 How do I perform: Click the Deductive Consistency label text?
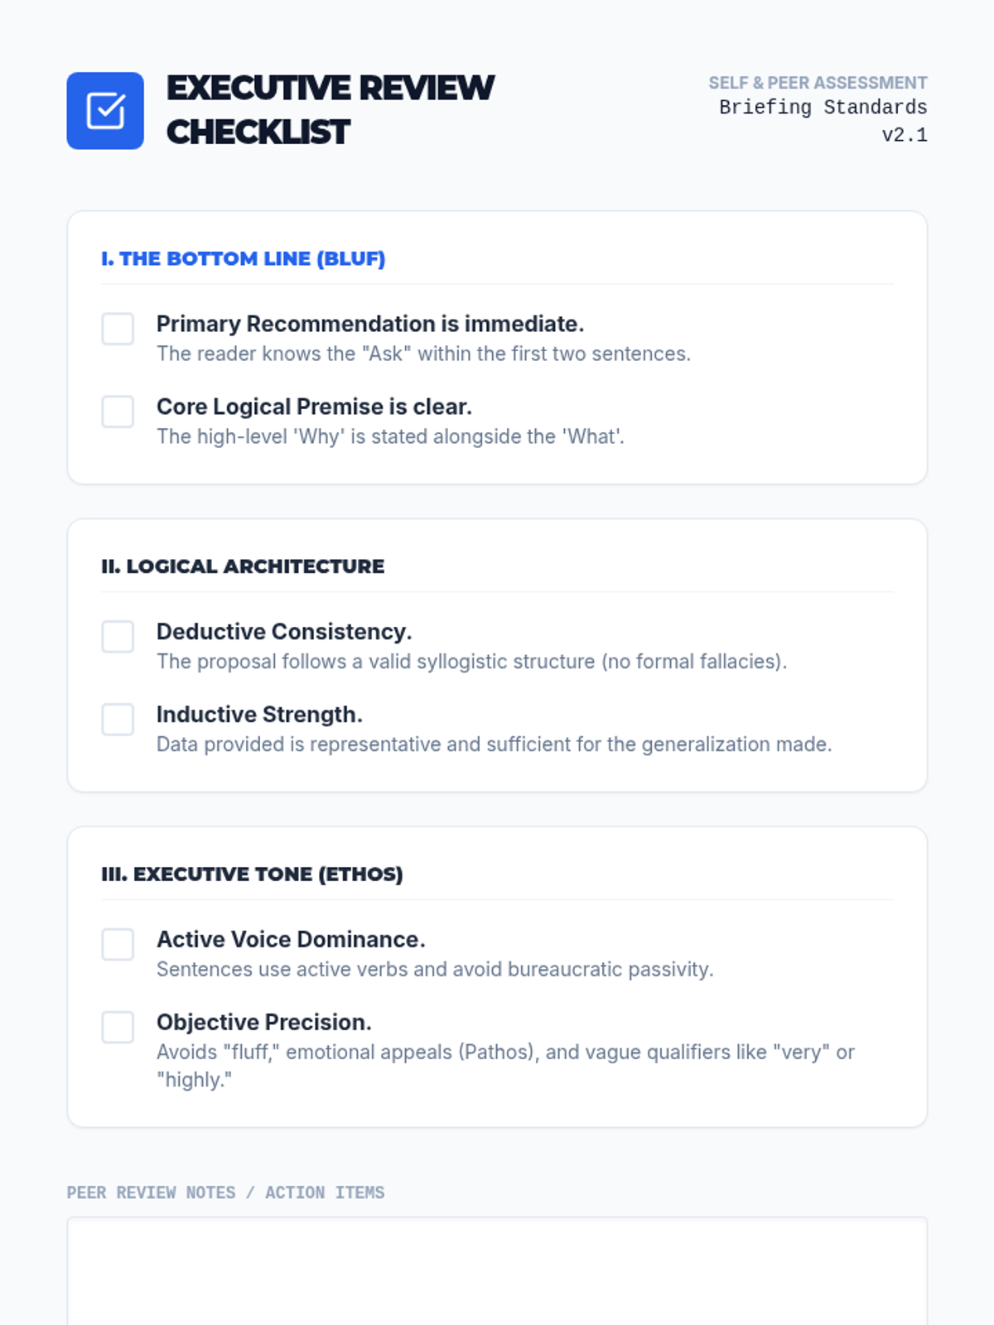click(283, 632)
